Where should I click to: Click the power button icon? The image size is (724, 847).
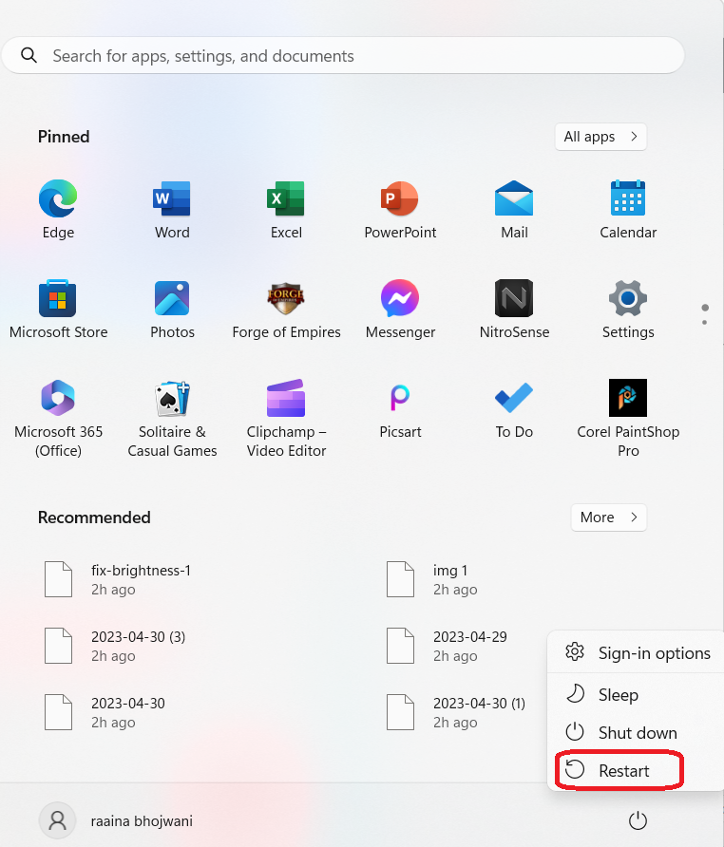[x=638, y=820]
